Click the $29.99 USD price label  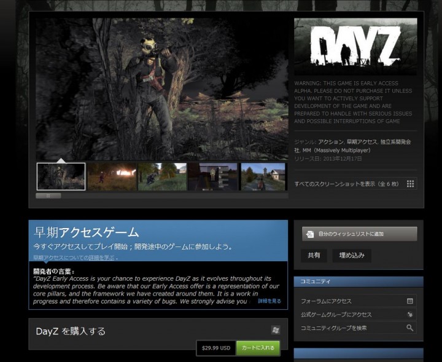(216, 348)
